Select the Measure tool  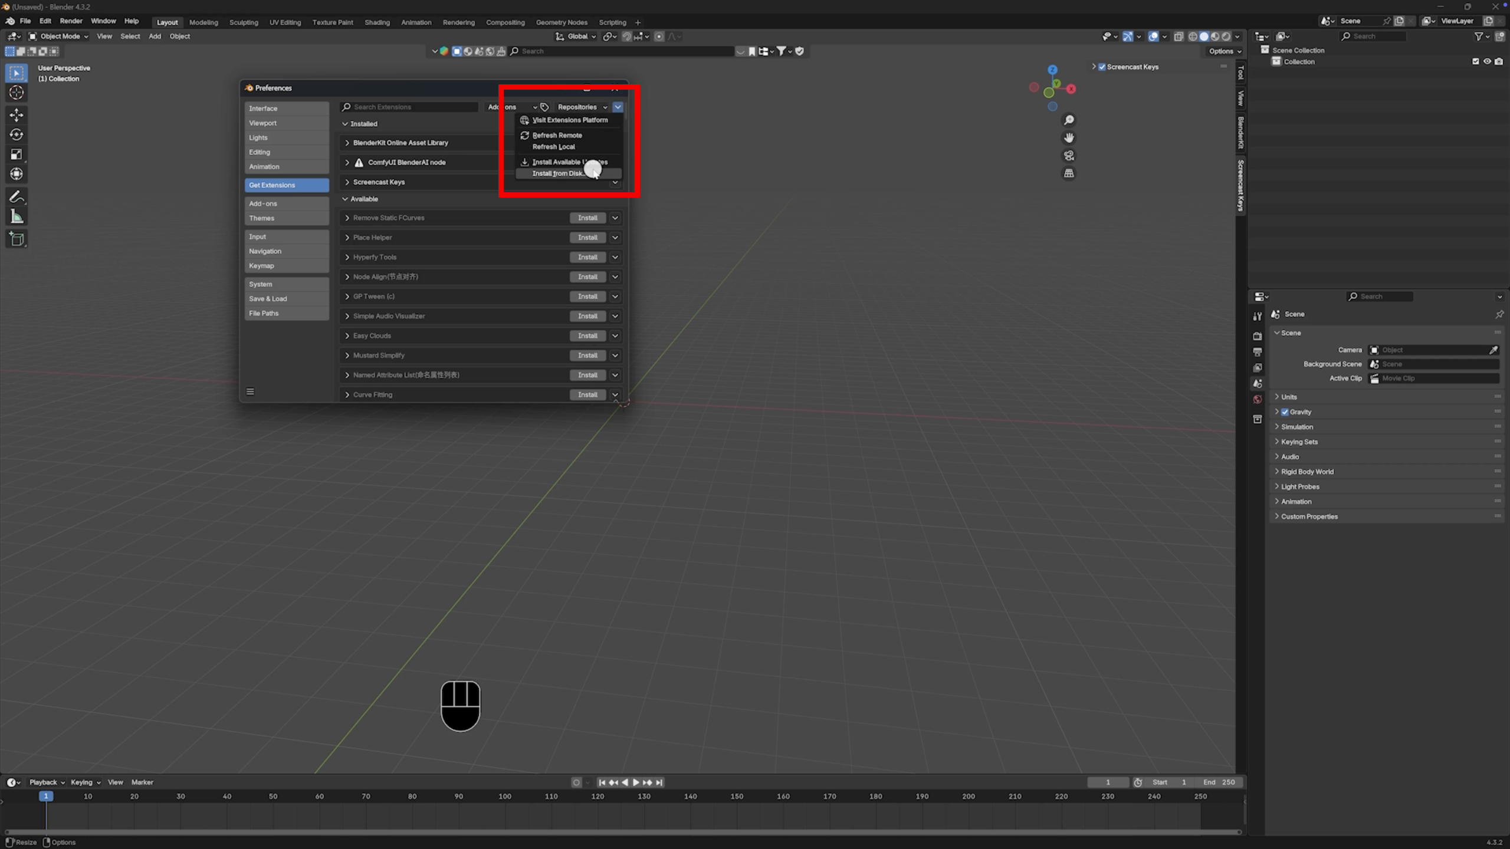coord(16,216)
